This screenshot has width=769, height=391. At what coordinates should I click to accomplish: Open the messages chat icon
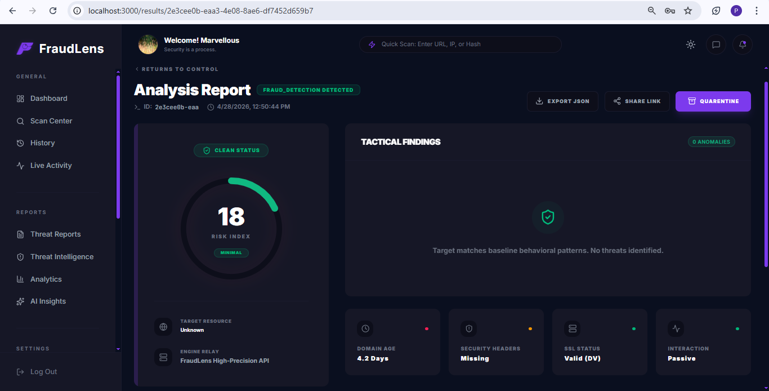[716, 45]
